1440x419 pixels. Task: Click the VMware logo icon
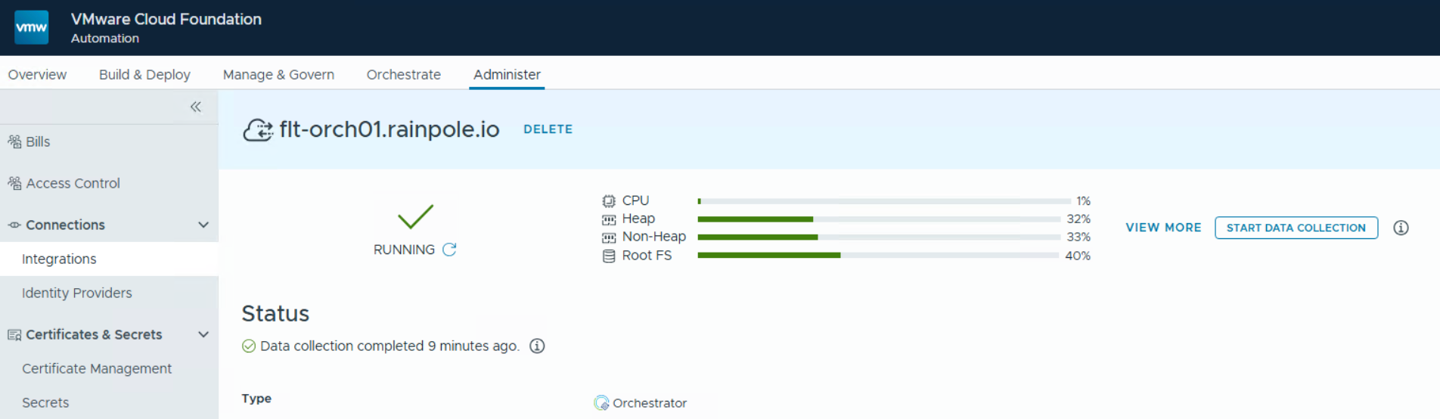31,27
